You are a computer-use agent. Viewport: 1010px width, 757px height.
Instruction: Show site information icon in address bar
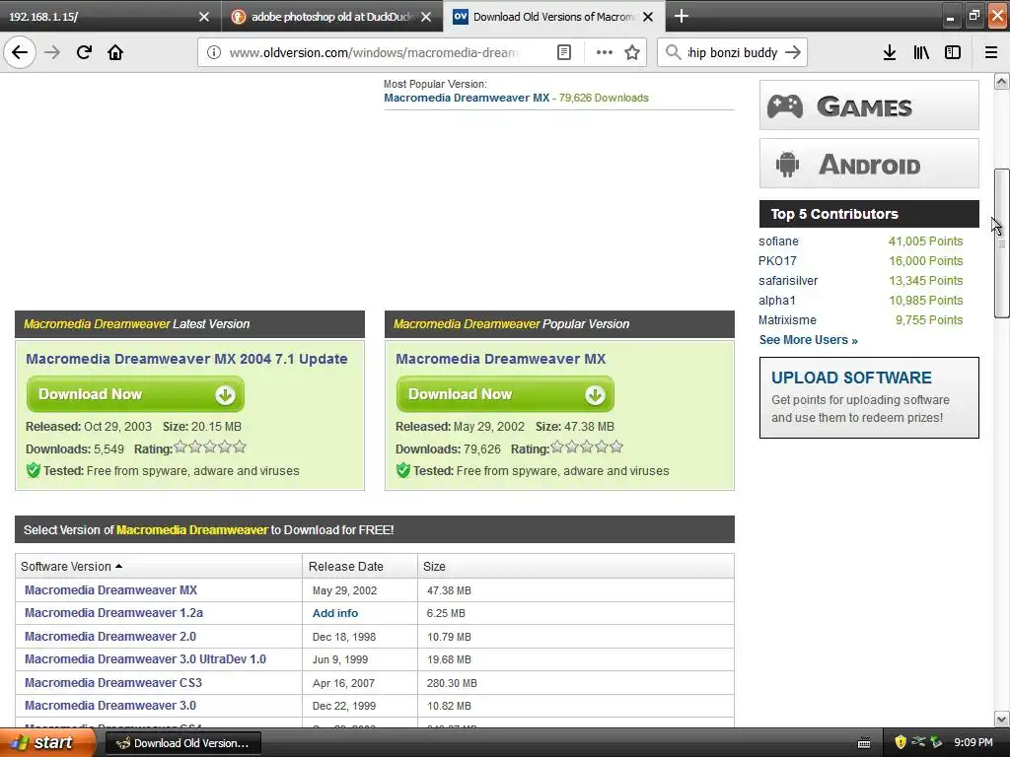(x=214, y=52)
